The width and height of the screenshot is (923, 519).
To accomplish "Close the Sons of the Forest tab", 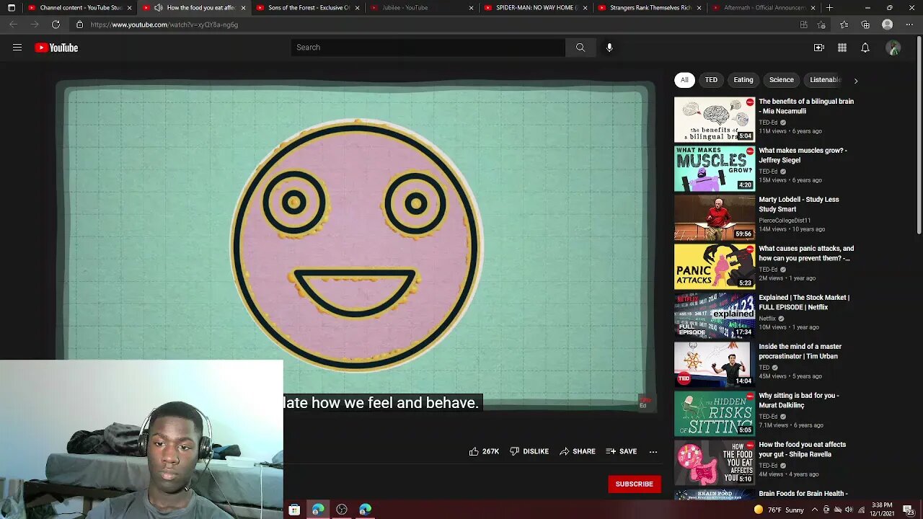I will pyautogui.click(x=357, y=8).
